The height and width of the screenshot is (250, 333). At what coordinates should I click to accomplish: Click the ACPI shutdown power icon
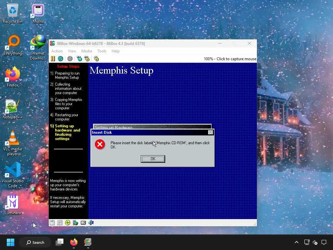pos(70,59)
